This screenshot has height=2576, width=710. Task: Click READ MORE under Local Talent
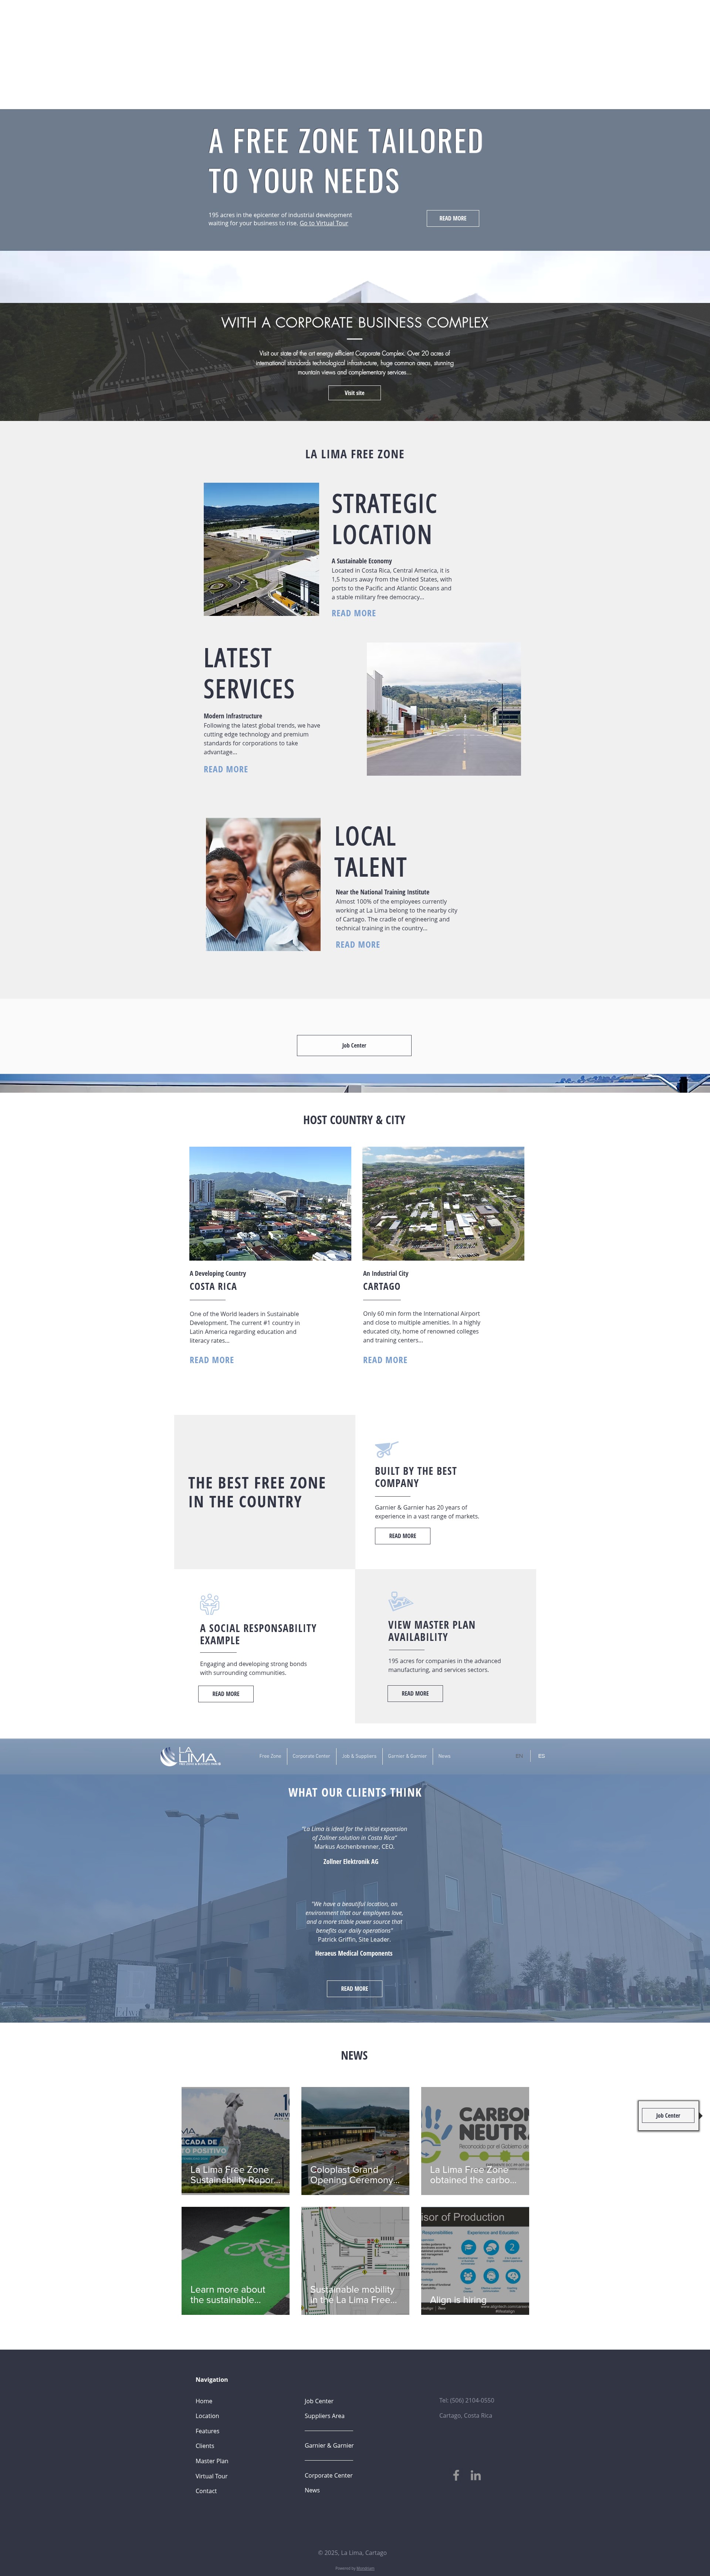click(358, 944)
